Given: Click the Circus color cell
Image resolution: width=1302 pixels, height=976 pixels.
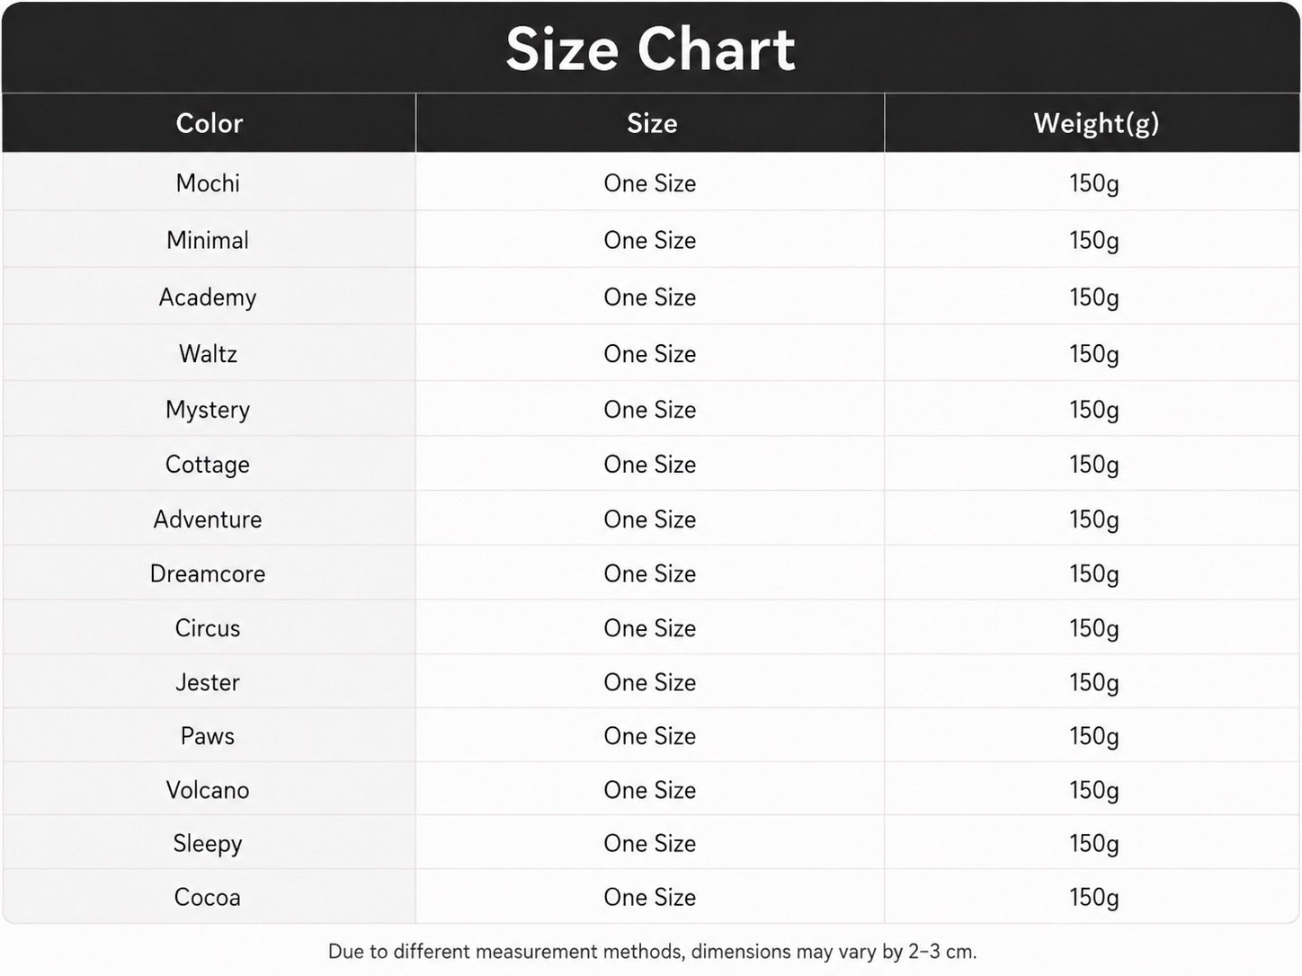Looking at the screenshot, I should pos(208,628).
